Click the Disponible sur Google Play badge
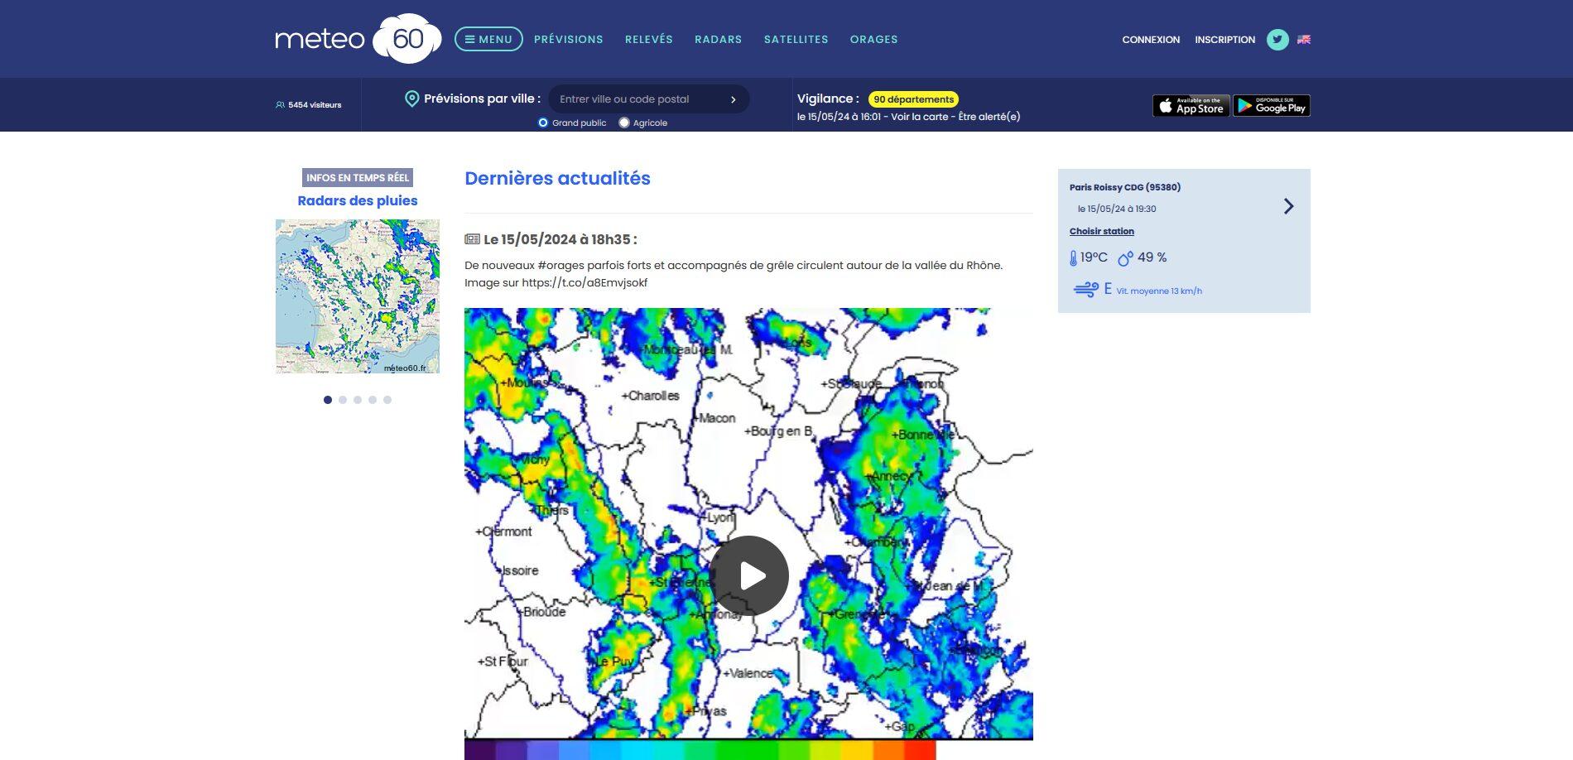Image resolution: width=1573 pixels, height=760 pixels. (1271, 105)
